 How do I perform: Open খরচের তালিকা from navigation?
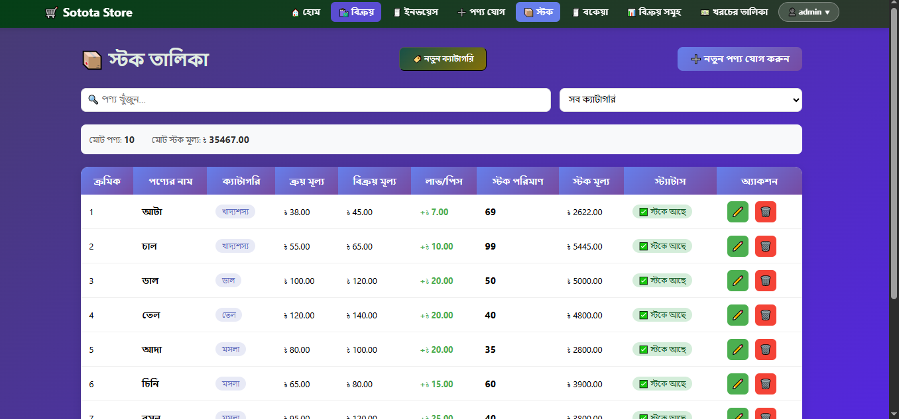point(734,12)
